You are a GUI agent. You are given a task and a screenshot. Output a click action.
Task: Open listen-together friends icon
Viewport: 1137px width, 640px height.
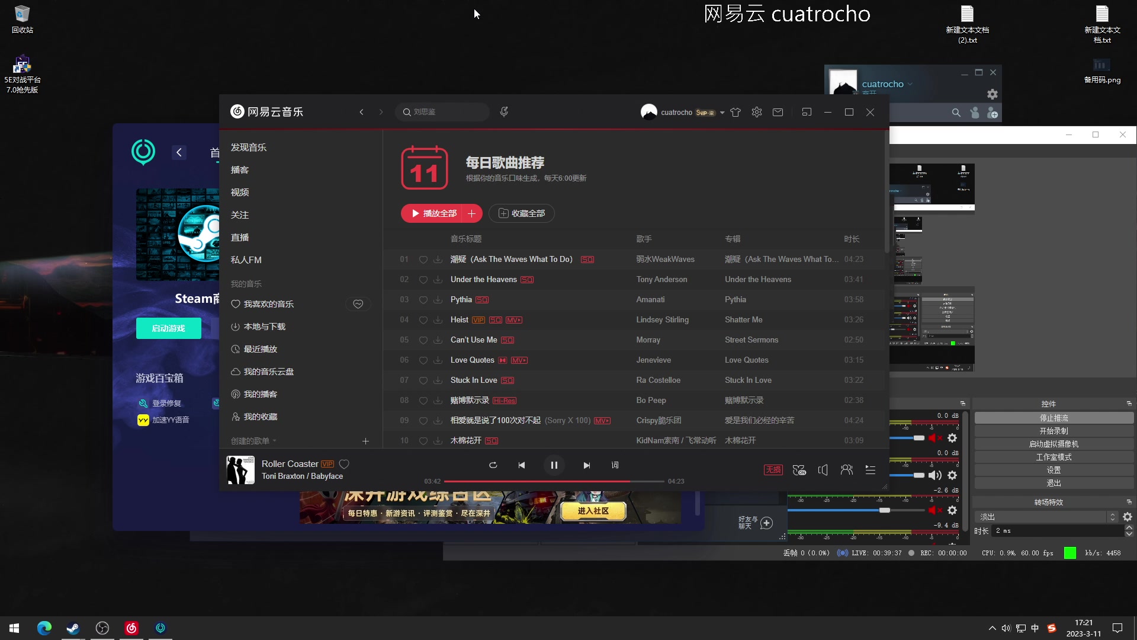click(847, 470)
